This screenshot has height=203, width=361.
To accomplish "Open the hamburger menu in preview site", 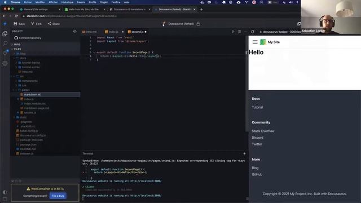I will click(255, 42).
